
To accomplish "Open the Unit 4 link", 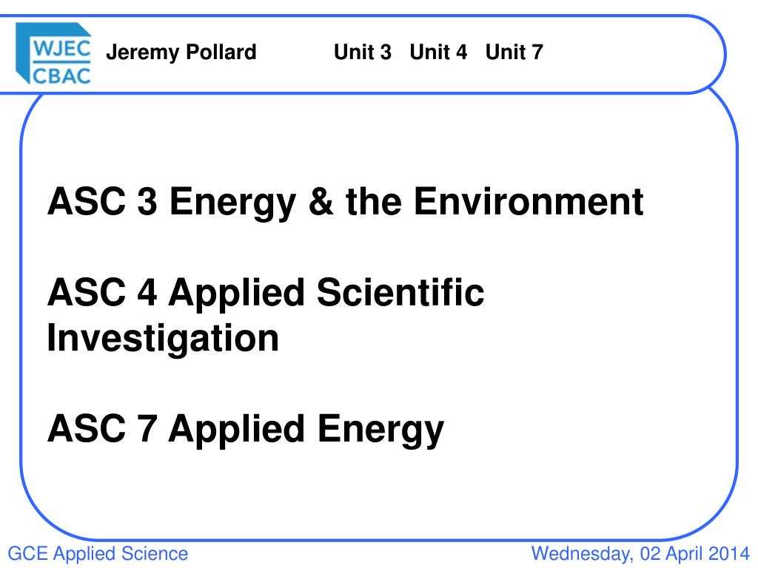I will coord(438,53).
